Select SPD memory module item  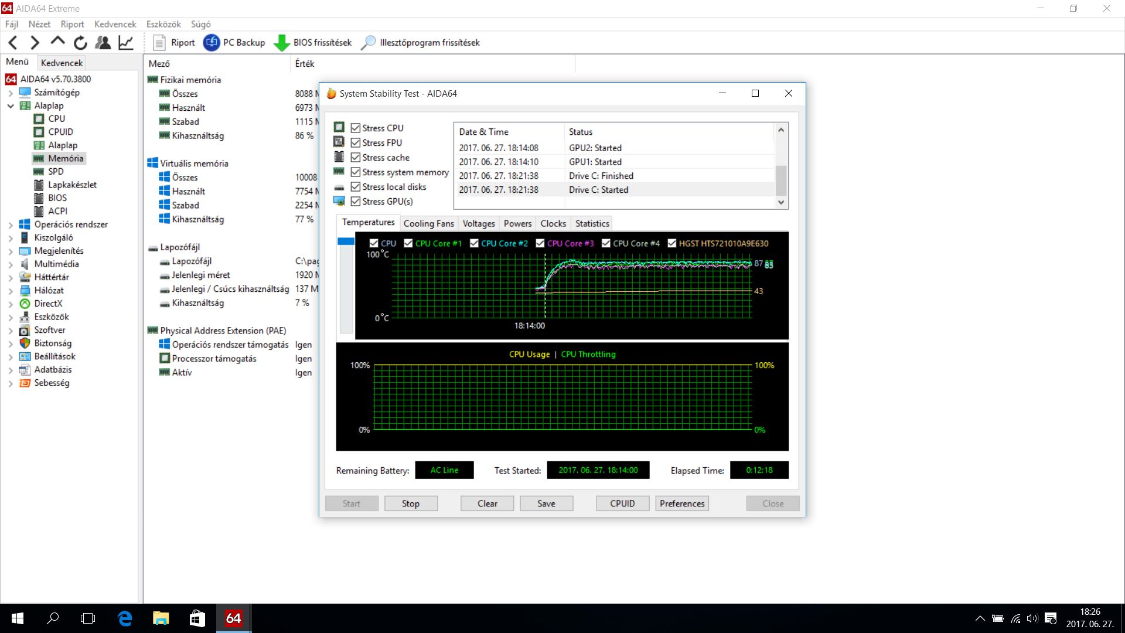pos(56,171)
